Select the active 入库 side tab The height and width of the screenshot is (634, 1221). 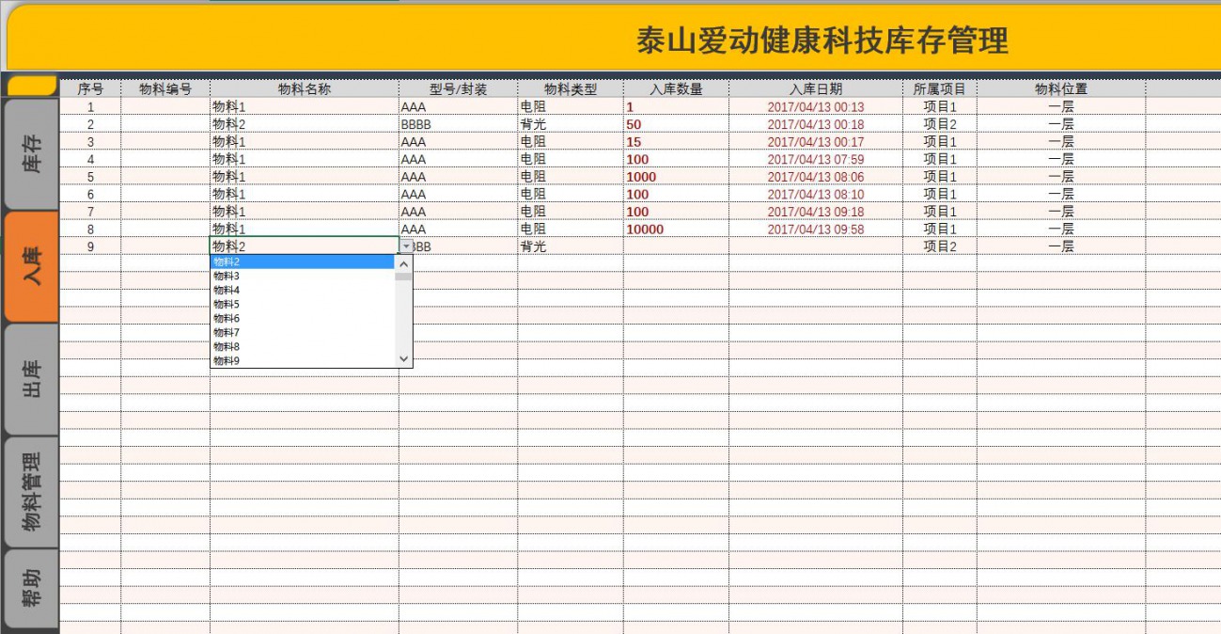coord(31,267)
